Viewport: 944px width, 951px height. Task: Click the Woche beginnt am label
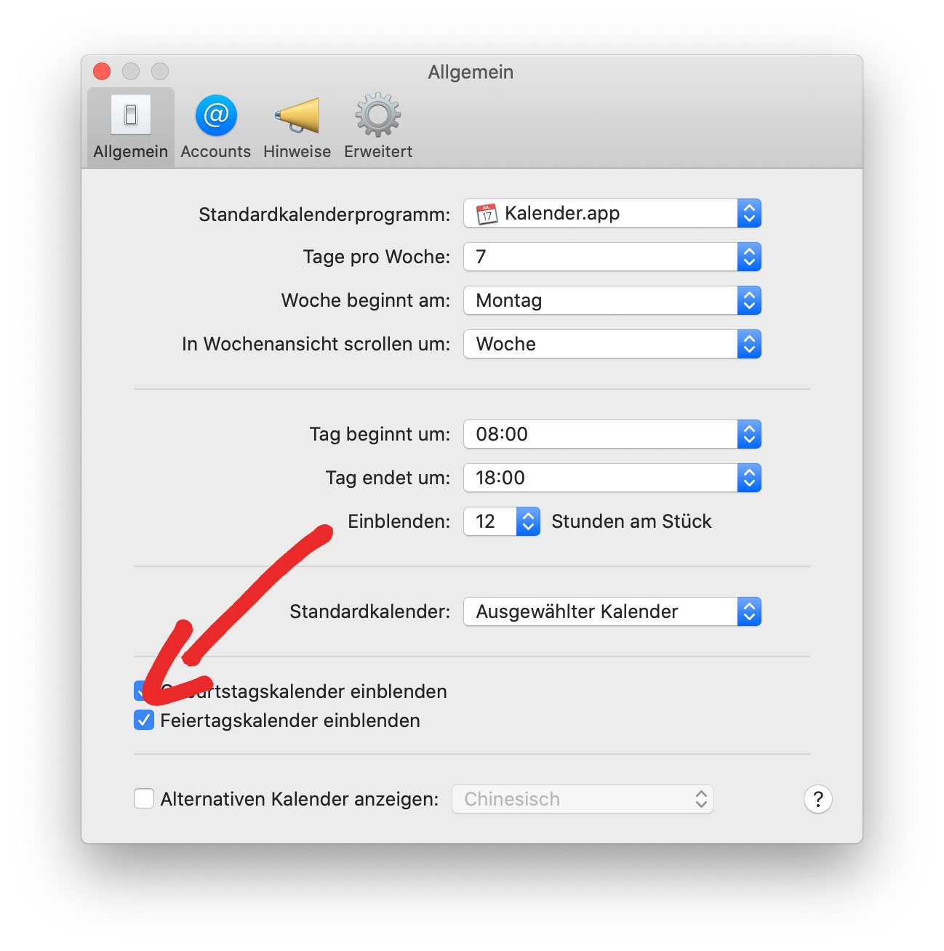coord(366,300)
